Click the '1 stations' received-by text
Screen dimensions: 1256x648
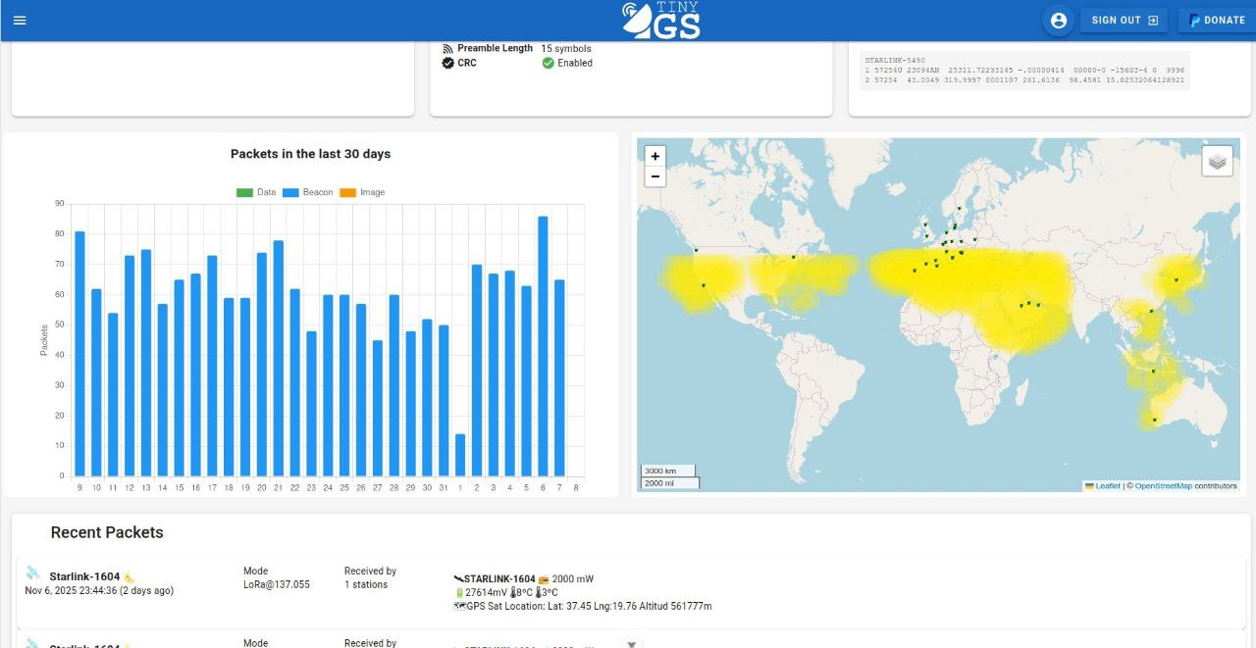click(x=366, y=584)
